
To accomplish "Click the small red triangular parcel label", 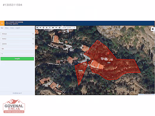I will 80,71.
